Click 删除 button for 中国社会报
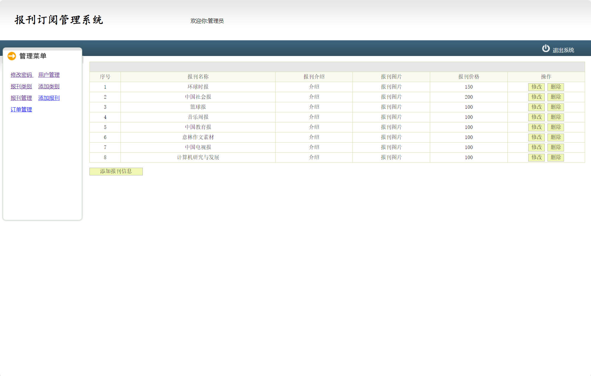Screen dimensions: 591x376 pos(555,97)
